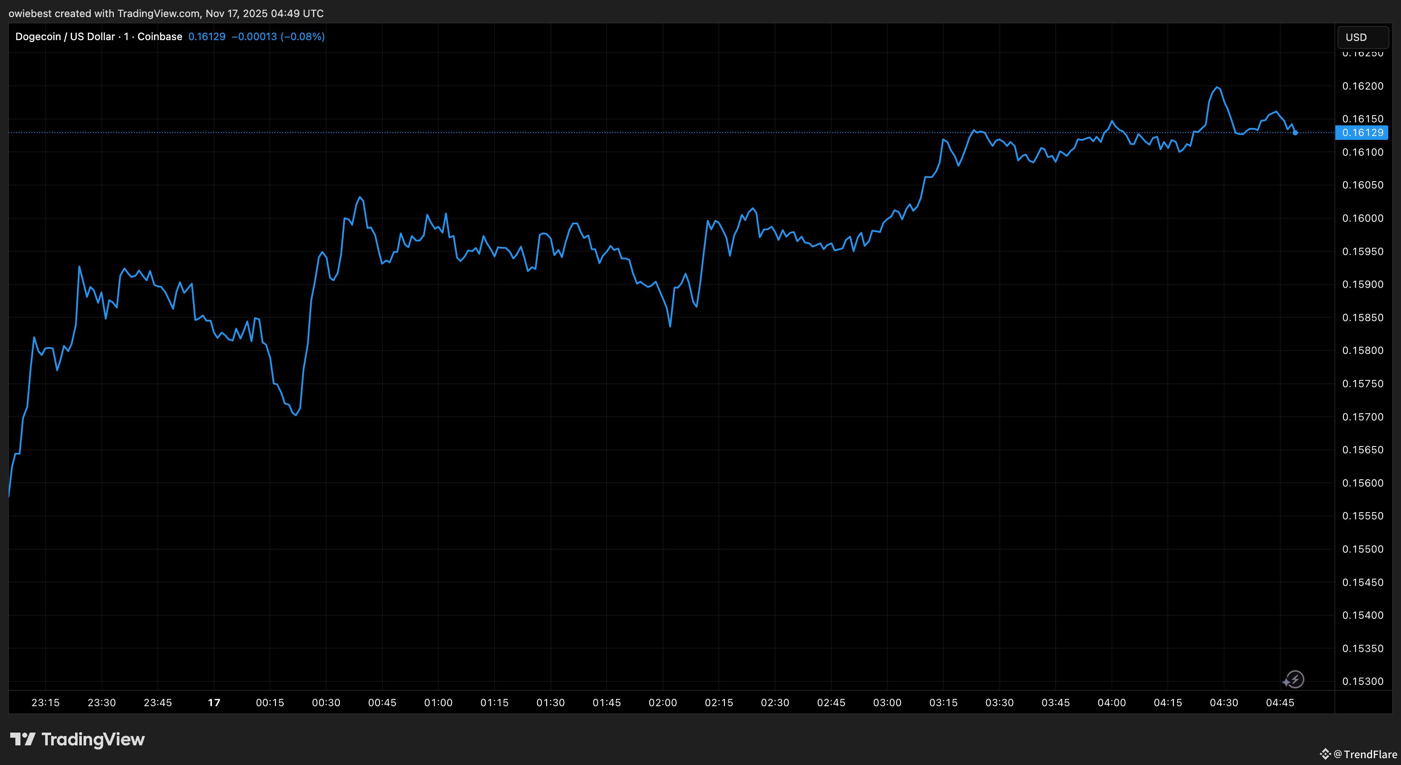Click the 23:15 time axis label
1401x765 pixels.
(45, 702)
